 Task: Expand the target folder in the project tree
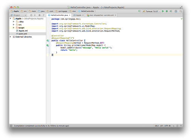[x=14, y=28]
